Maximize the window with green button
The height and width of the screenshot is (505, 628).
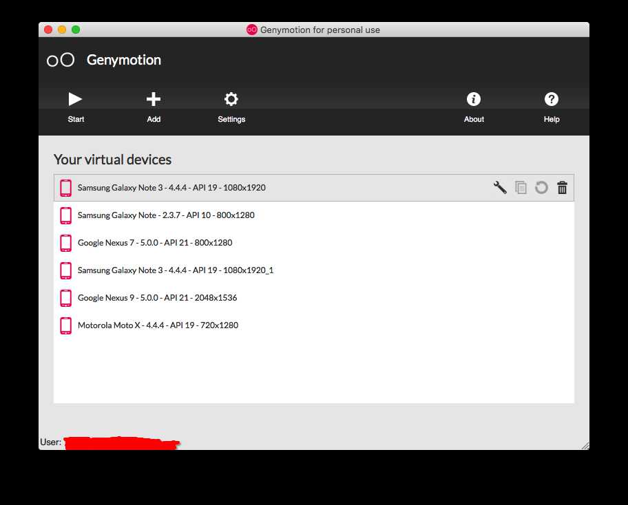tap(75, 30)
